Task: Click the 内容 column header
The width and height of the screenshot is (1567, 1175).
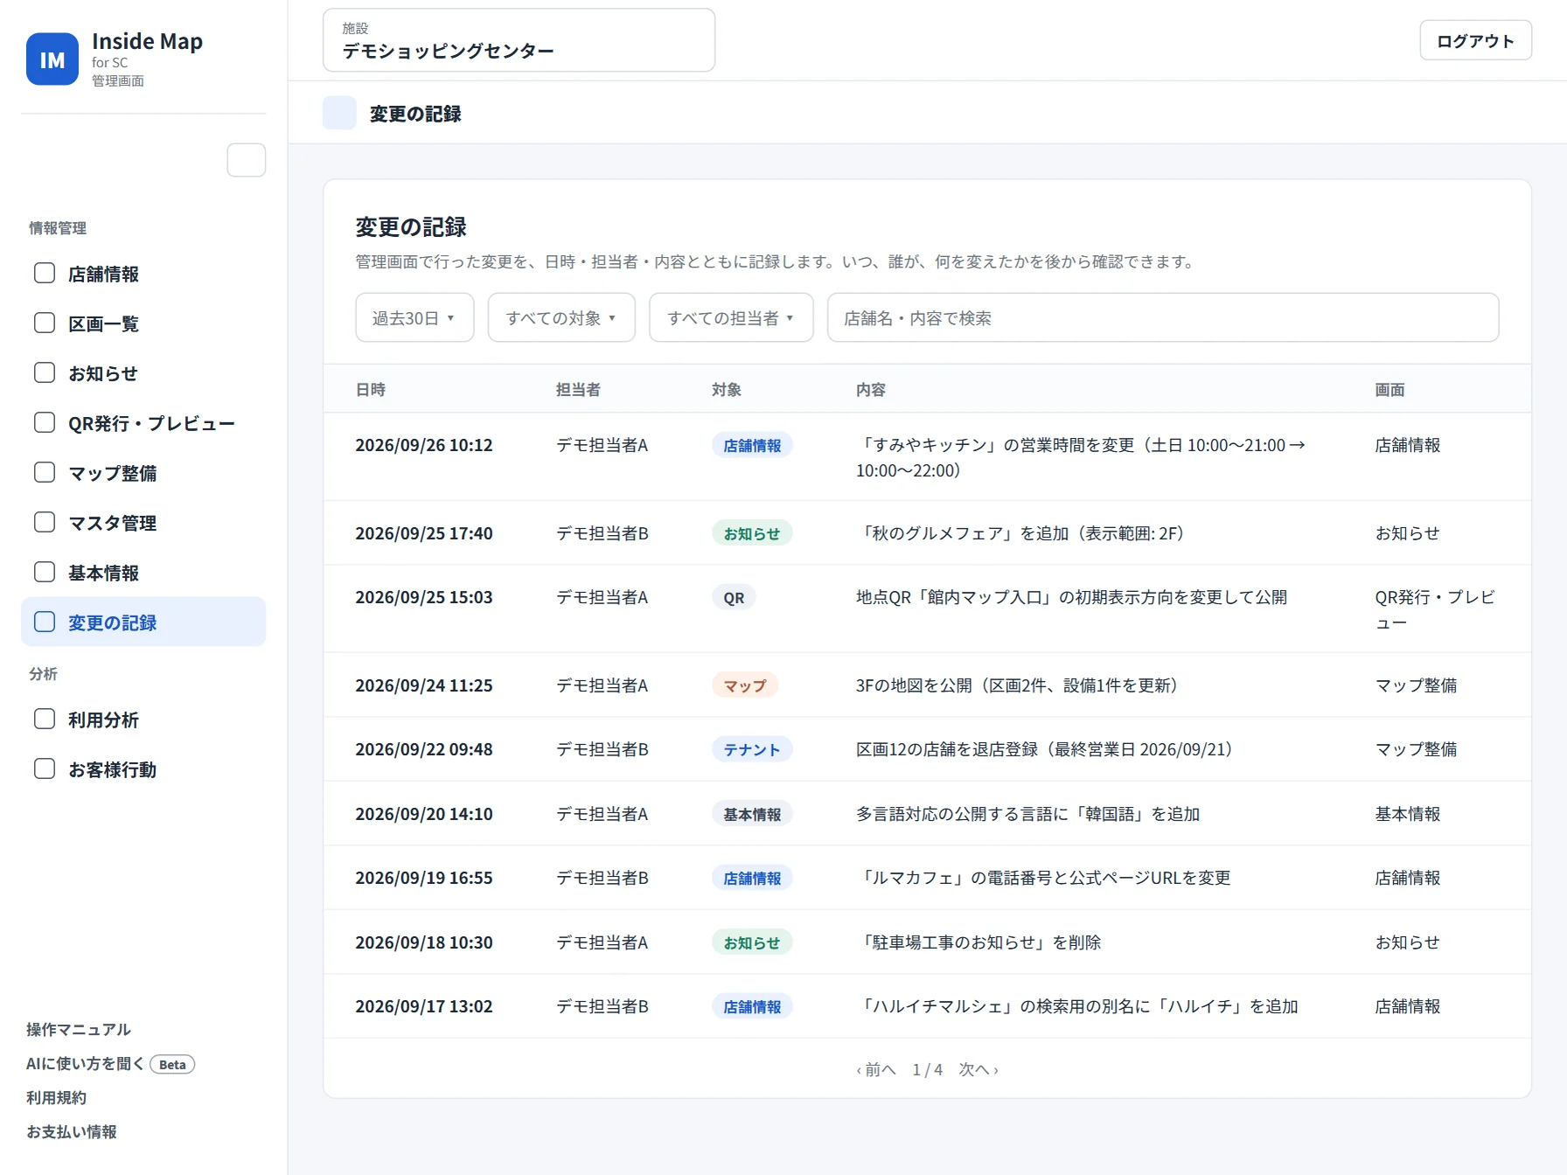Action: pyautogui.click(x=871, y=390)
